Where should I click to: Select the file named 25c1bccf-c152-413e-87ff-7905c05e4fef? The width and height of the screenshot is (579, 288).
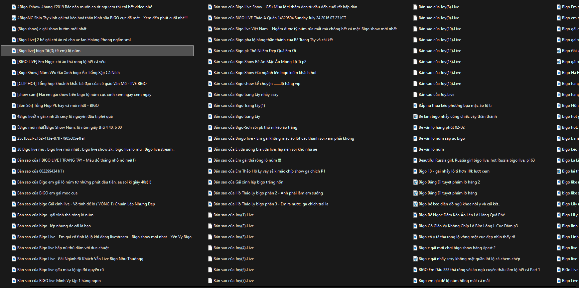coord(51,138)
